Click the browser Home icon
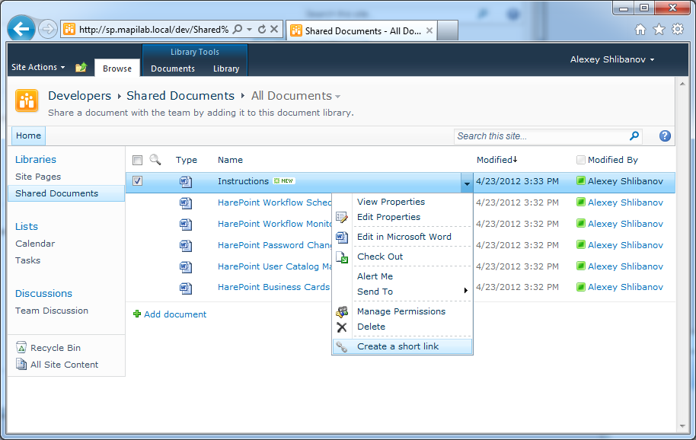Screen dimensions: 696x440 click(x=640, y=29)
